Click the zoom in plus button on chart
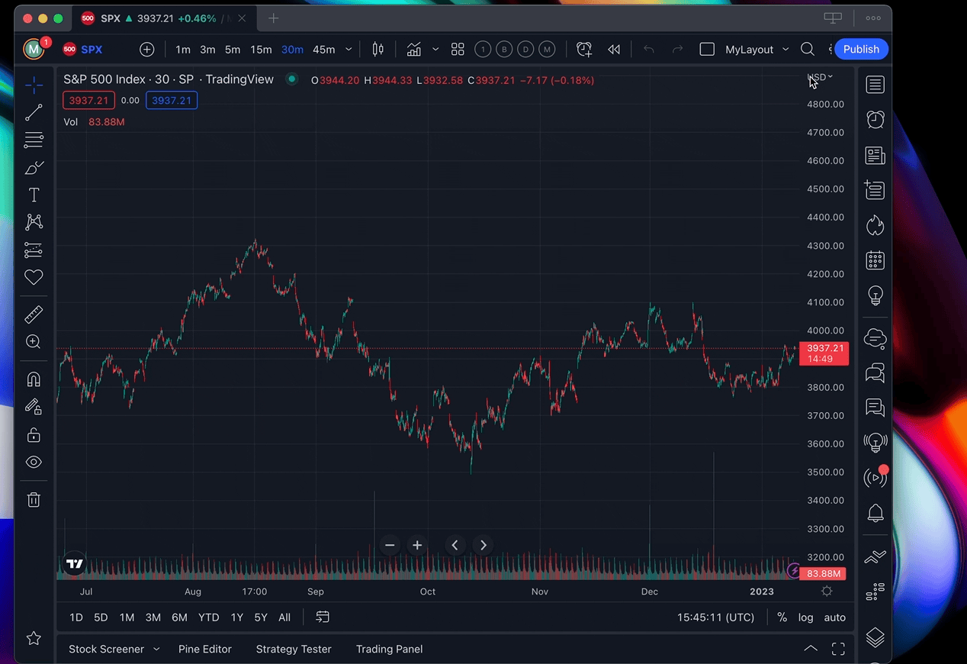This screenshot has width=967, height=664. [x=417, y=545]
